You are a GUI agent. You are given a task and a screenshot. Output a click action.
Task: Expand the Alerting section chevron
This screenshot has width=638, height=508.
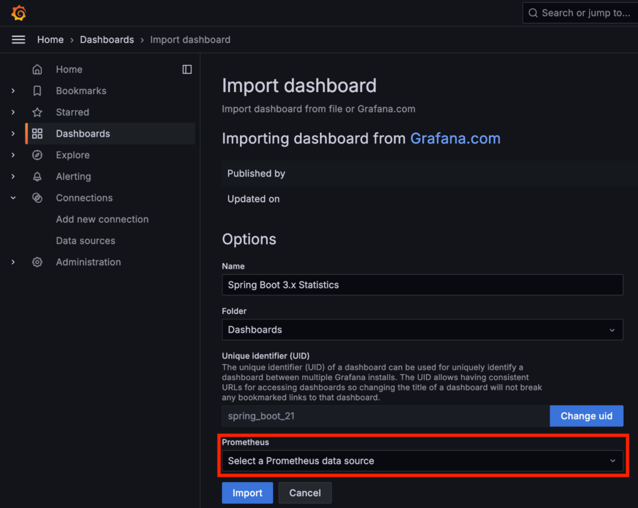coord(13,176)
